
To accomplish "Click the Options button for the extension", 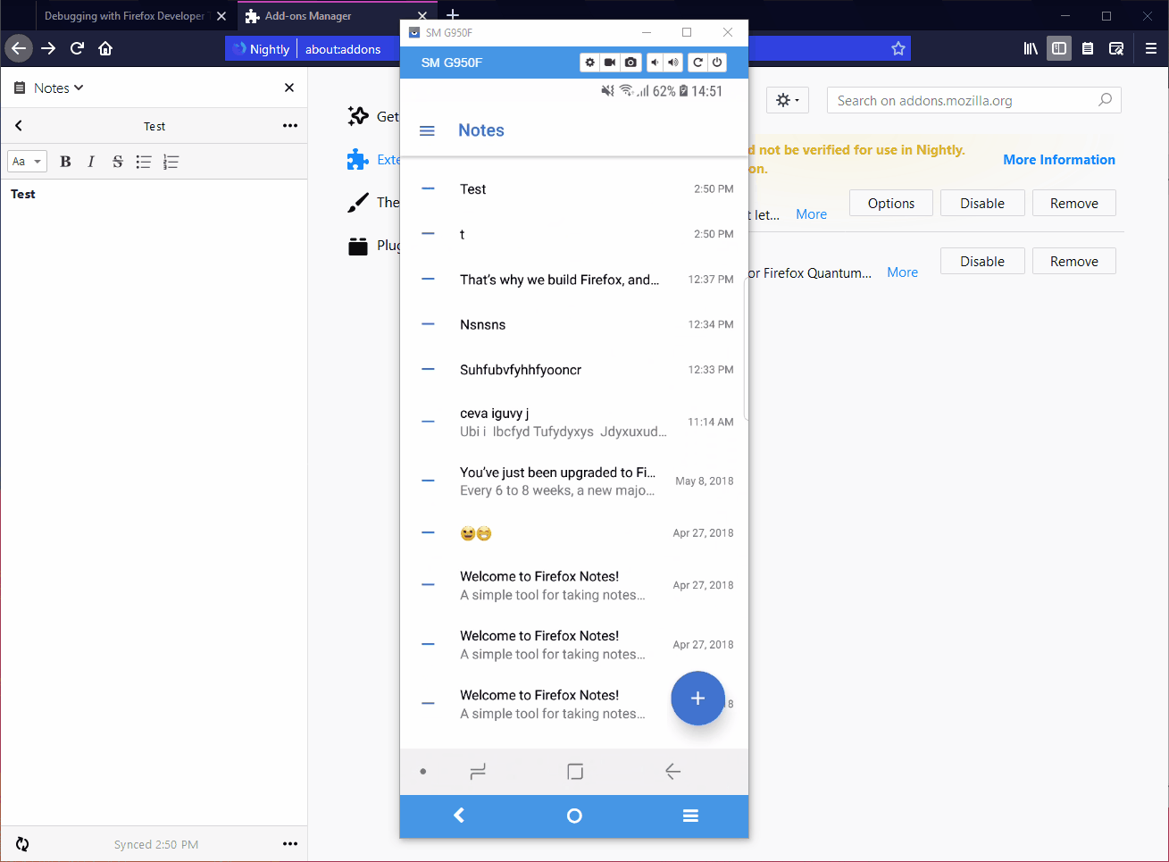I will (x=891, y=203).
